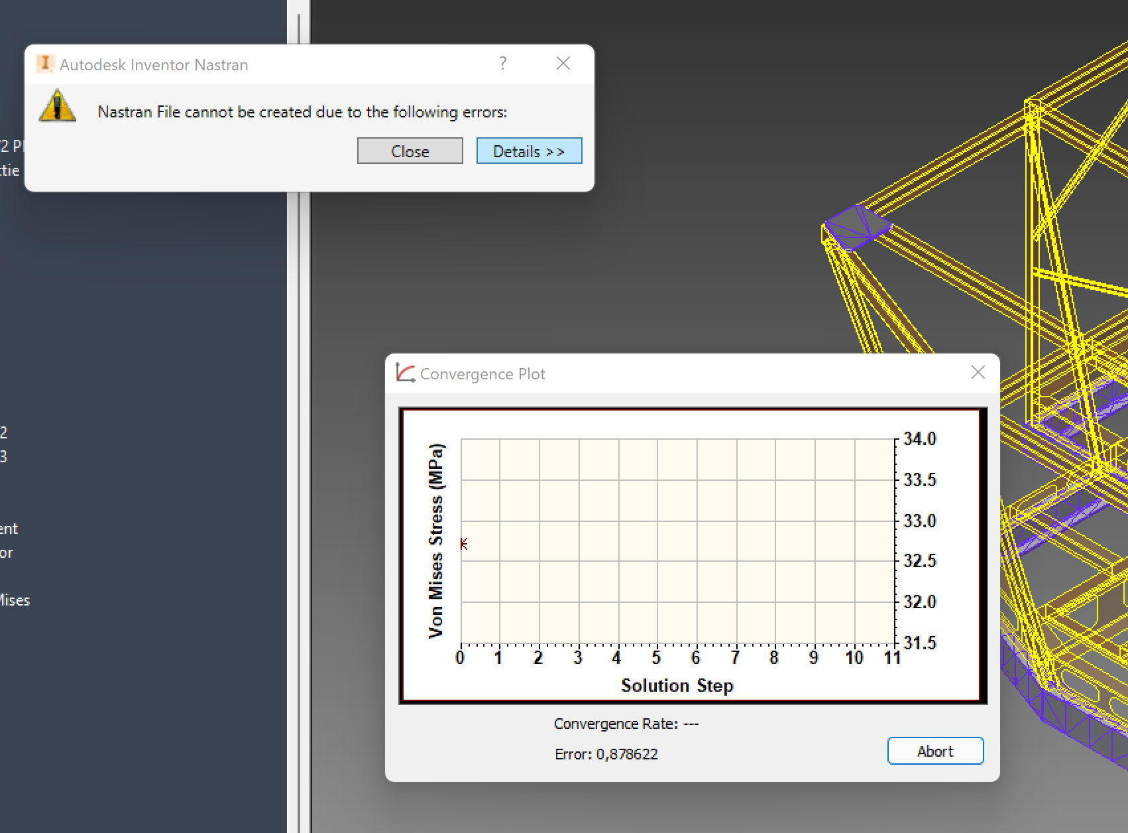This screenshot has width=1128, height=833.
Task: Abort the running convergence solution
Action: point(935,751)
